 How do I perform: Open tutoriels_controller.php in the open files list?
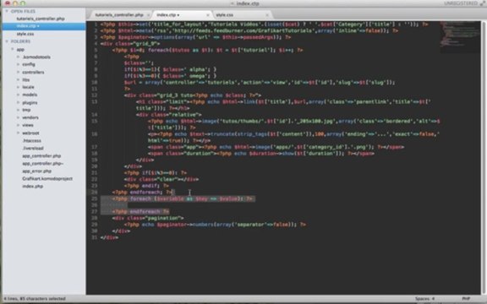(41, 19)
